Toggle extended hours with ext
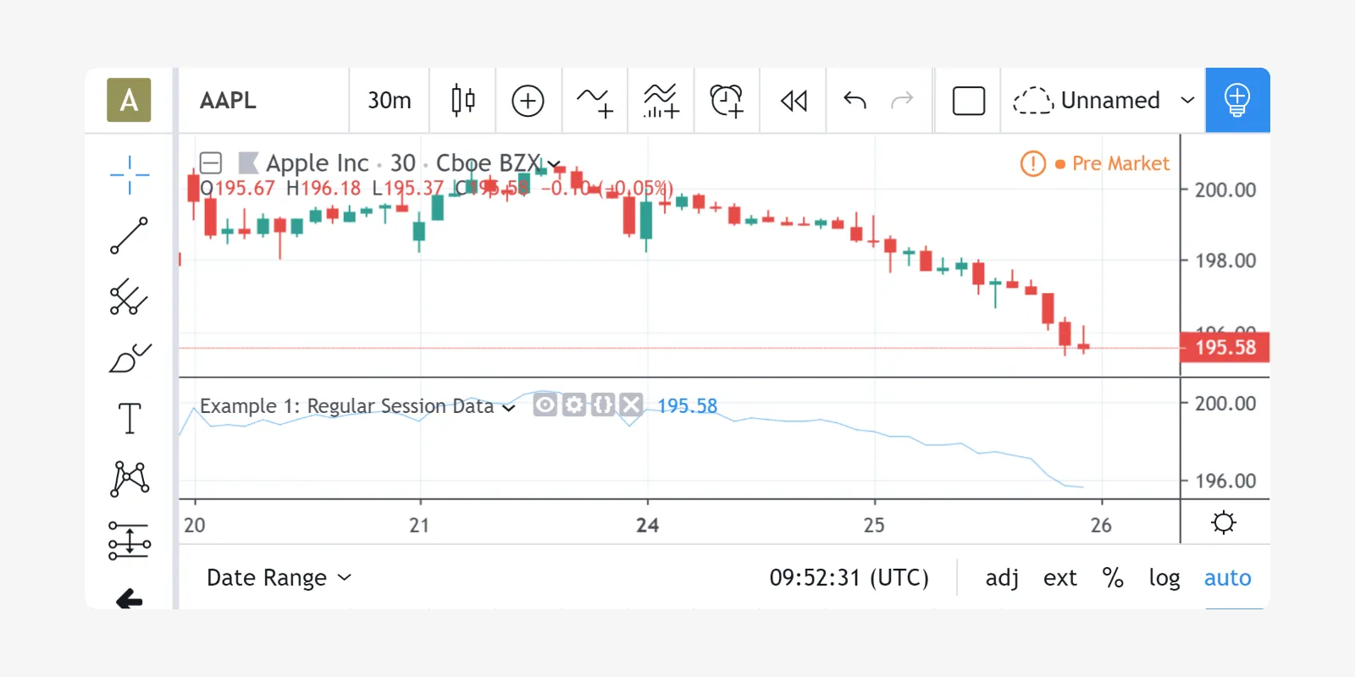1355x677 pixels. pos(1059,578)
